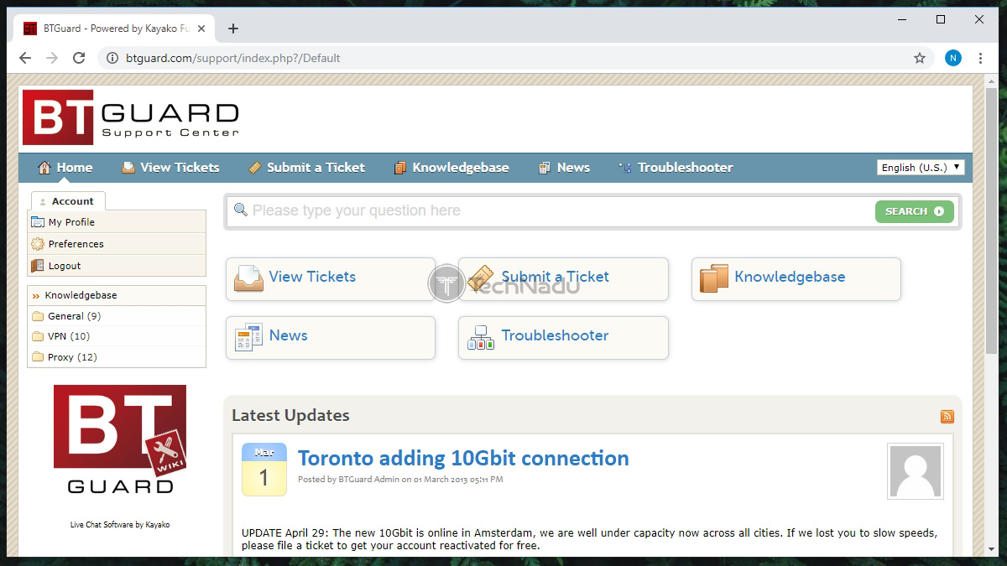Reload the page using the refresh icon
Screen dimensions: 1007x566
pyautogui.click(x=79, y=58)
